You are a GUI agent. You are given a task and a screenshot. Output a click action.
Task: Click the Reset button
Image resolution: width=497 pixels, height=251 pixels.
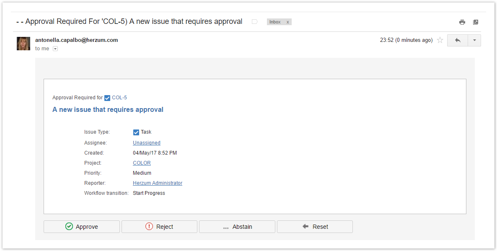[315, 227]
